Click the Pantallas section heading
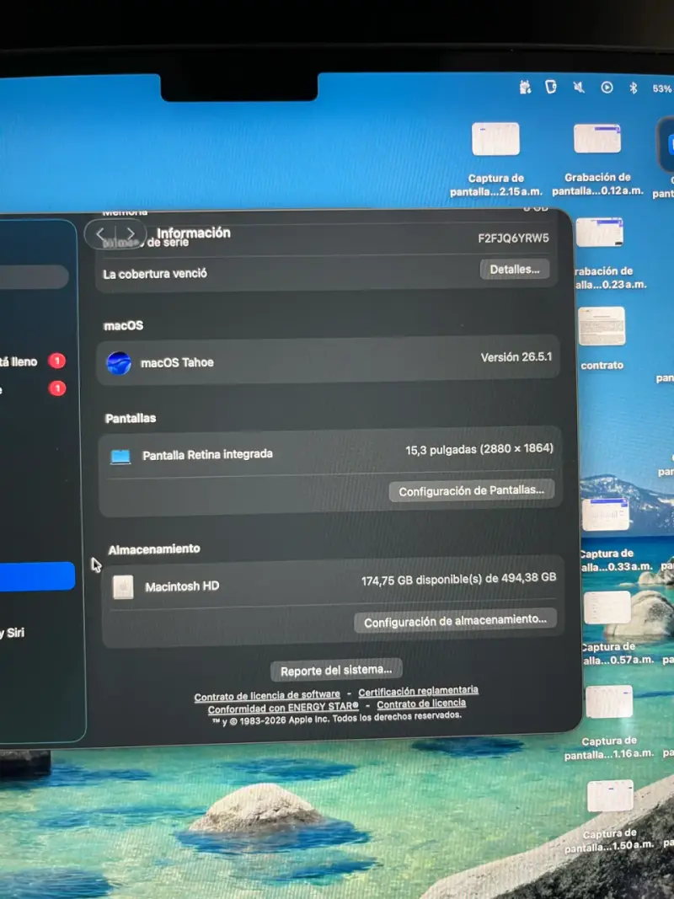The image size is (674, 899). (131, 419)
